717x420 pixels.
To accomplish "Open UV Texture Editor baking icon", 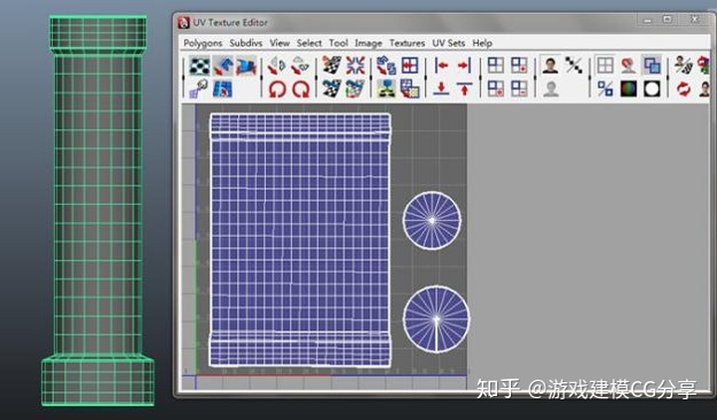I will 683,66.
